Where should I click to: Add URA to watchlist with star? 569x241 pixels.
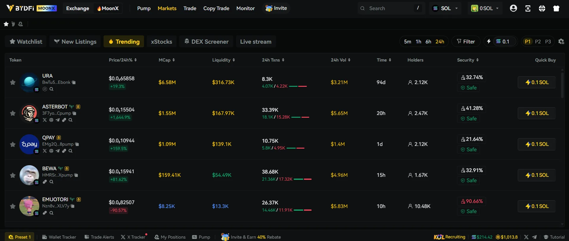[x=12, y=82]
